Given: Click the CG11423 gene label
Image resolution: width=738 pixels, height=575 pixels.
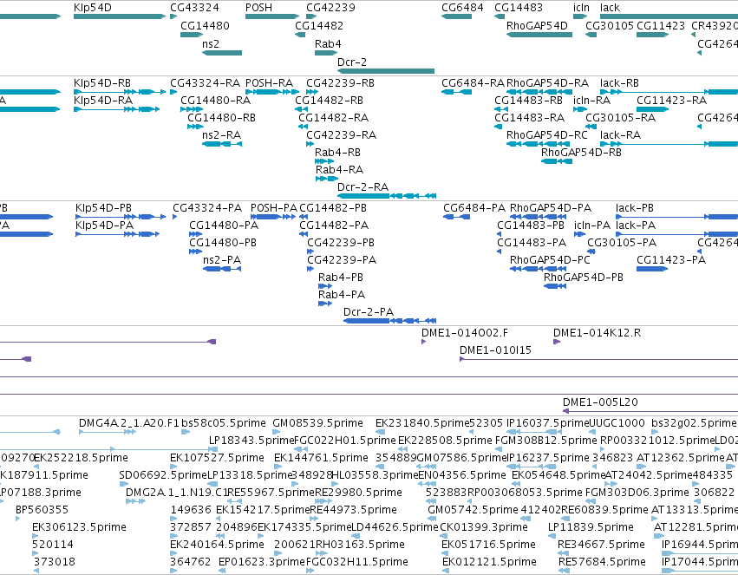Looking at the screenshot, I should (x=661, y=26).
